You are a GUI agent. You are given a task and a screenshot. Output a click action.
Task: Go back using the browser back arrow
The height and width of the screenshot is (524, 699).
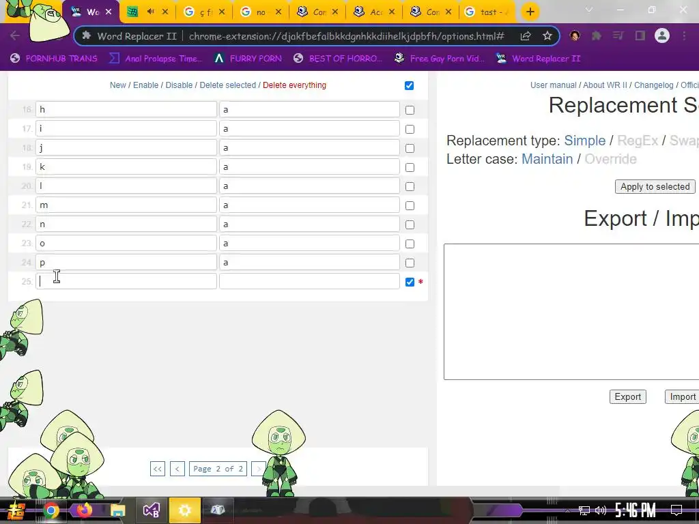tap(15, 35)
